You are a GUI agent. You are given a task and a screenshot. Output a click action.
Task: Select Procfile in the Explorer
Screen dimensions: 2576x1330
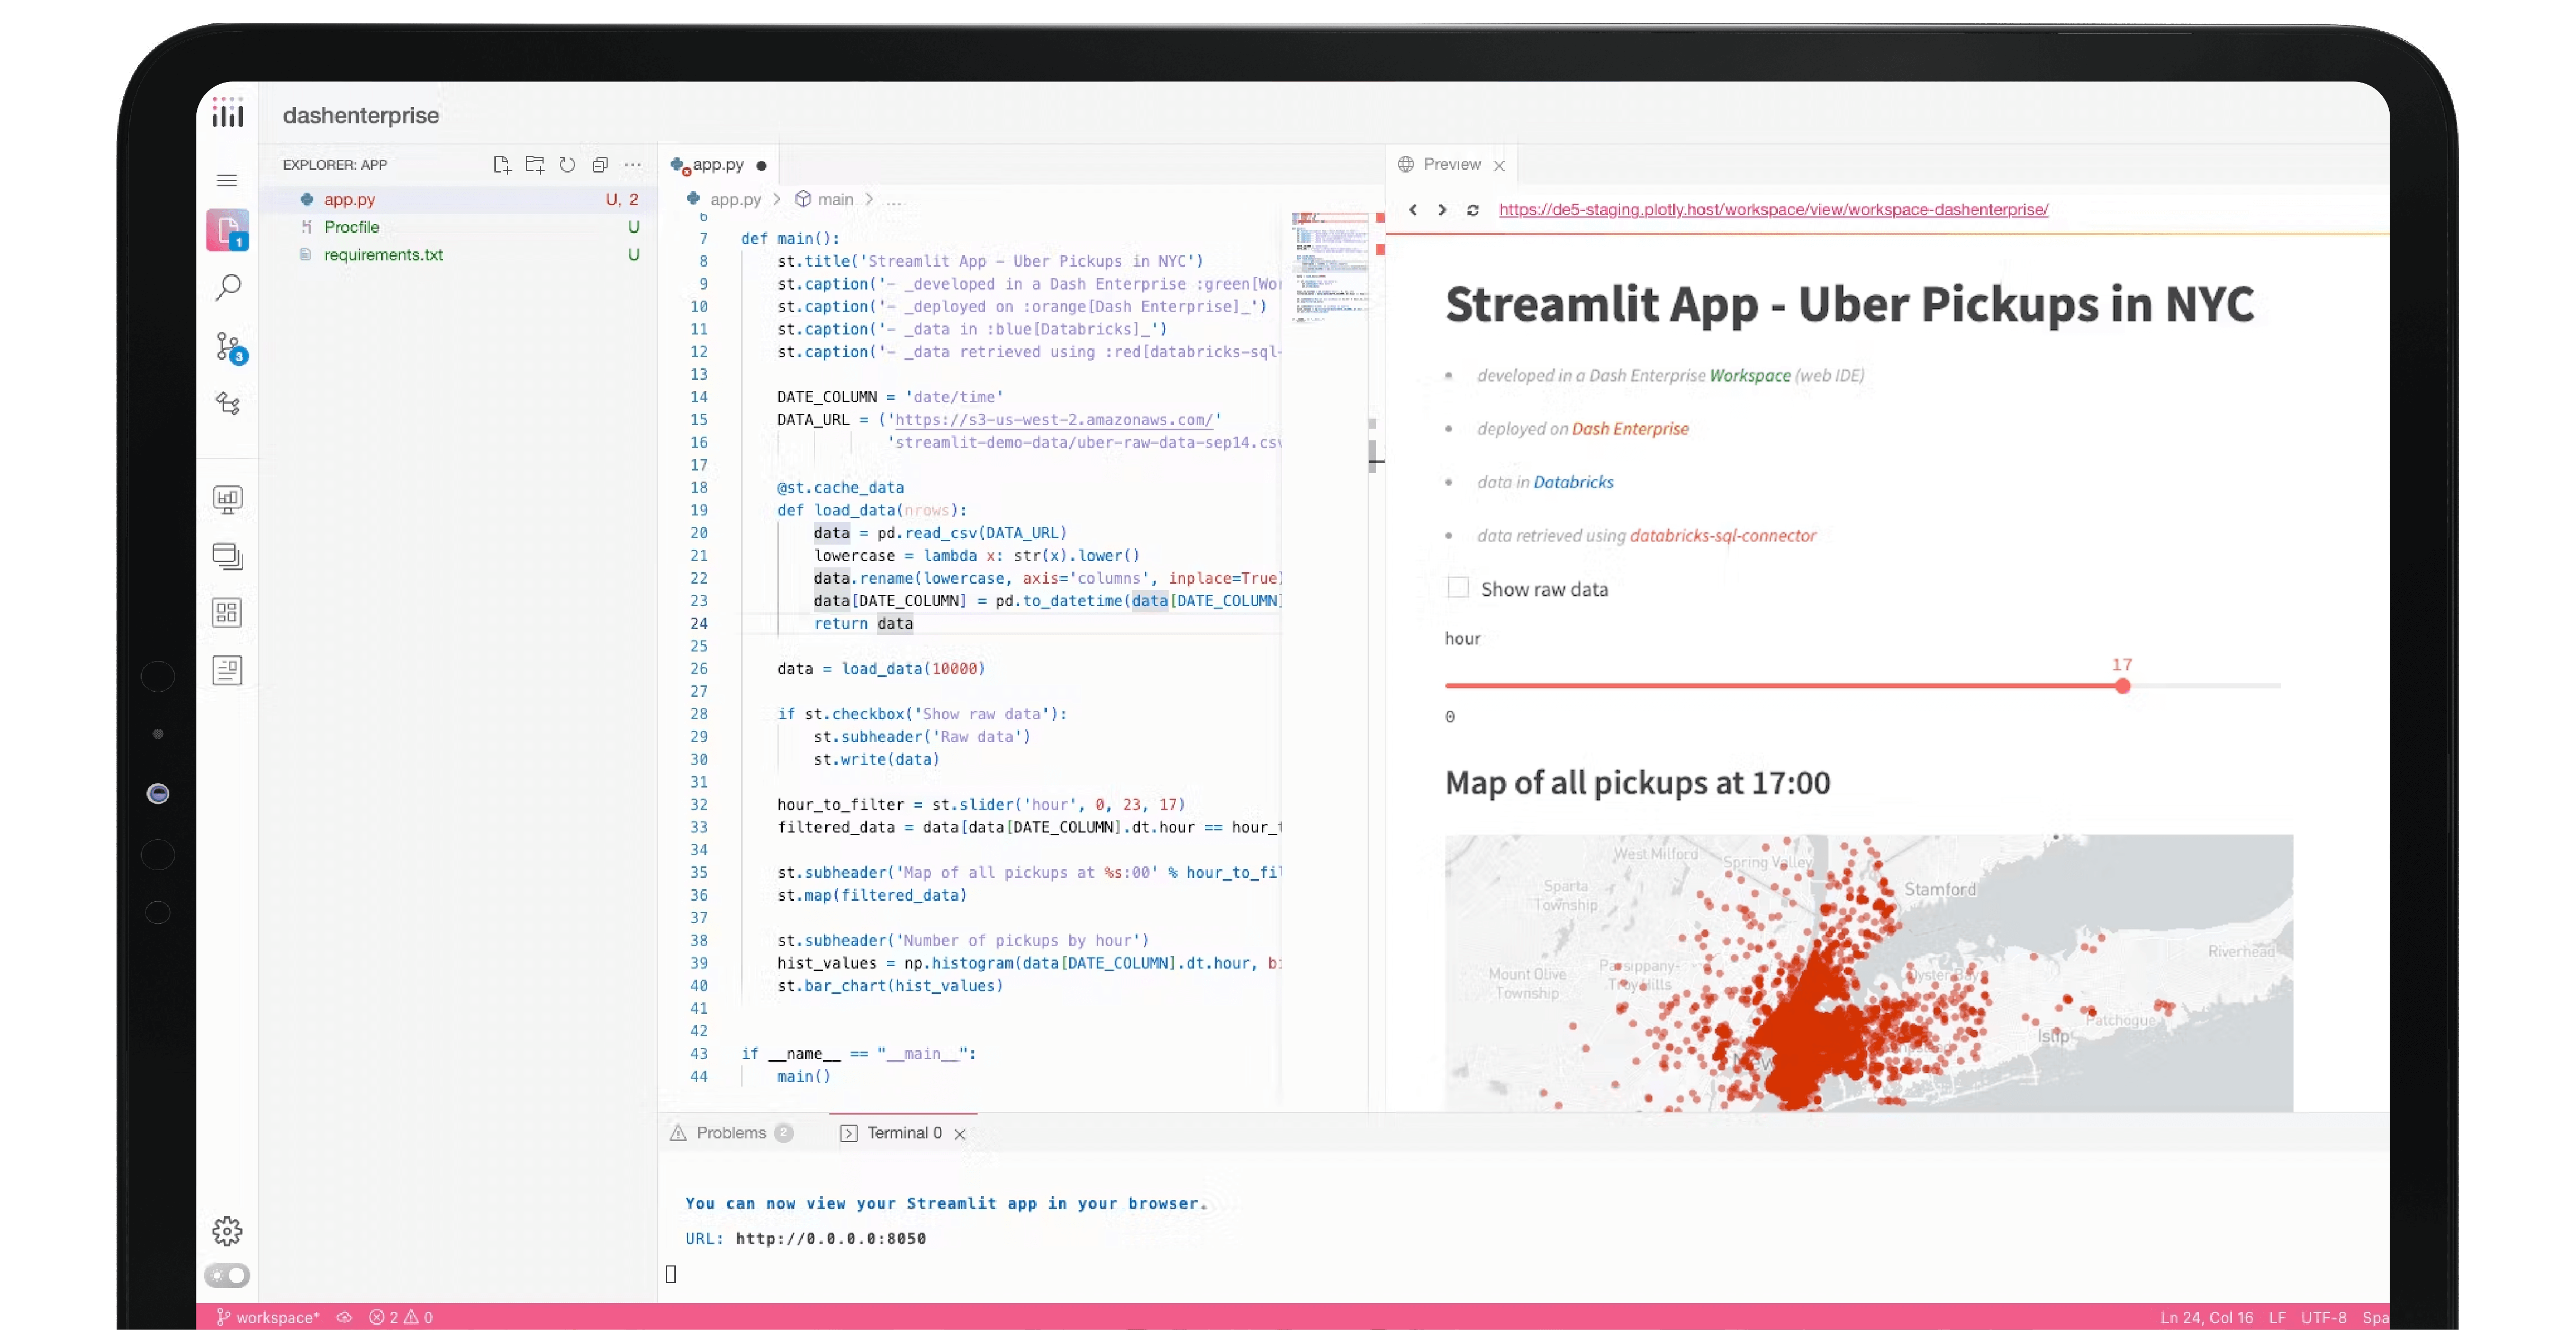coord(458,227)
